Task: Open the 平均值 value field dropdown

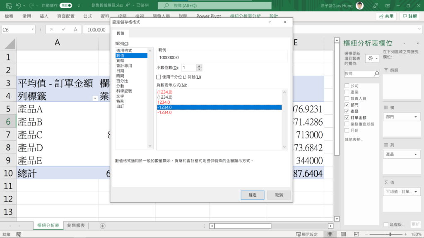Action: tap(416, 192)
